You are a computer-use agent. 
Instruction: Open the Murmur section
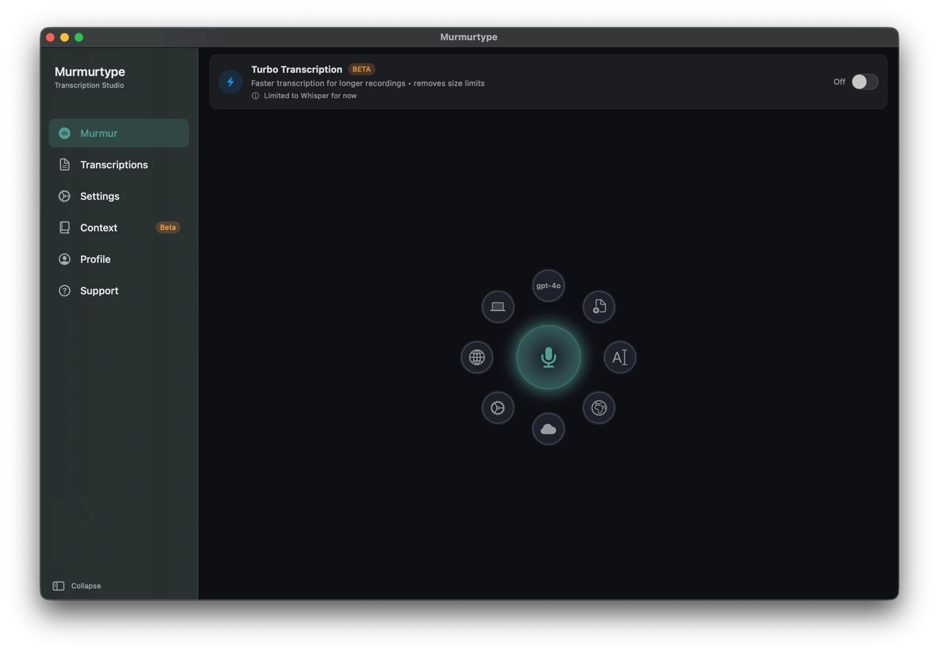pyautogui.click(x=119, y=133)
